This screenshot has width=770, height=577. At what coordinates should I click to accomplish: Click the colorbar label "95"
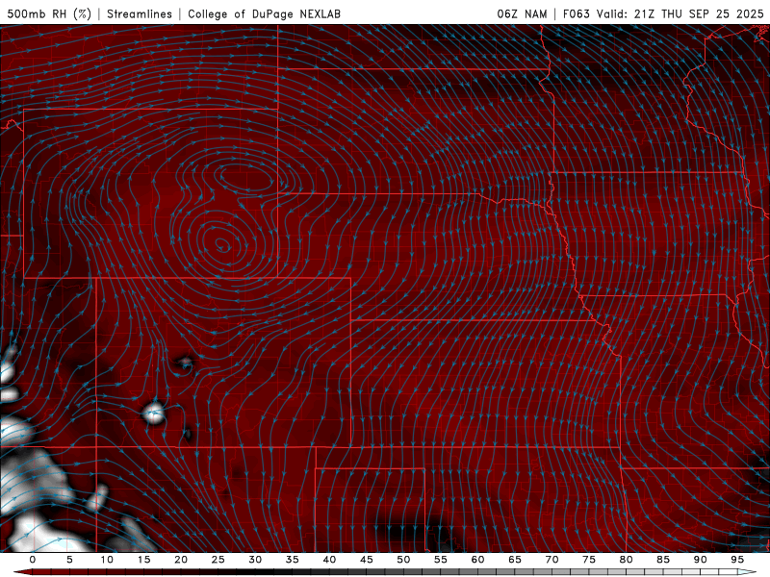tap(737, 560)
